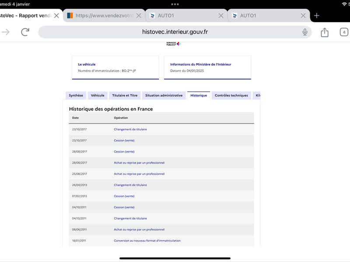
Task: Click Changement de titulaire dated 23/10/2017
Action: pyautogui.click(x=130, y=129)
